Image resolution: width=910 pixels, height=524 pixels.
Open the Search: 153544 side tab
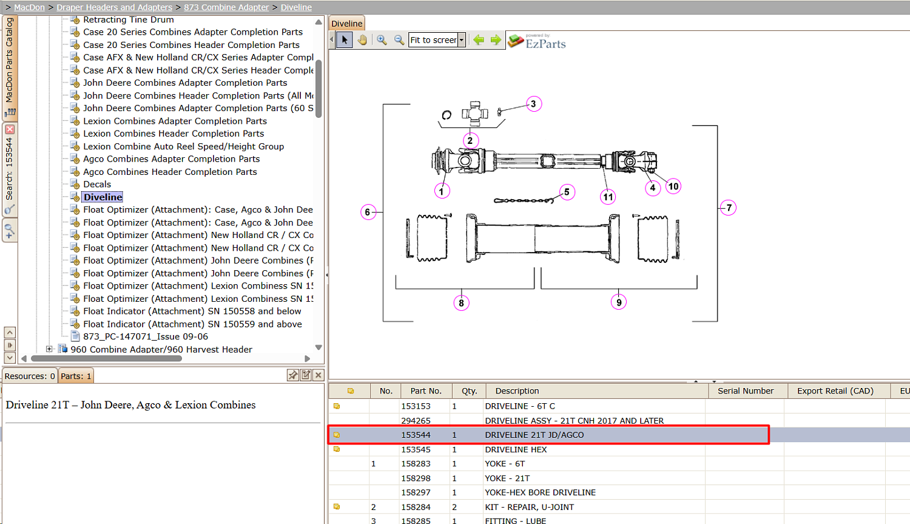[x=10, y=170]
